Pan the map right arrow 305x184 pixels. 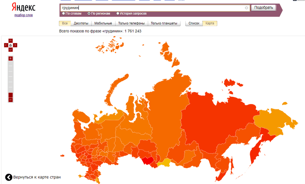(15, 45)
